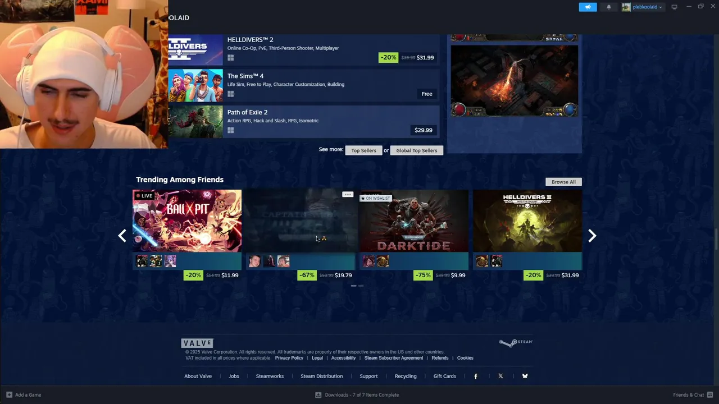This screenshot has height=404, width=719.
Task: Click the -67% discount $19.79 price
Action: click(x=325, y=275)
